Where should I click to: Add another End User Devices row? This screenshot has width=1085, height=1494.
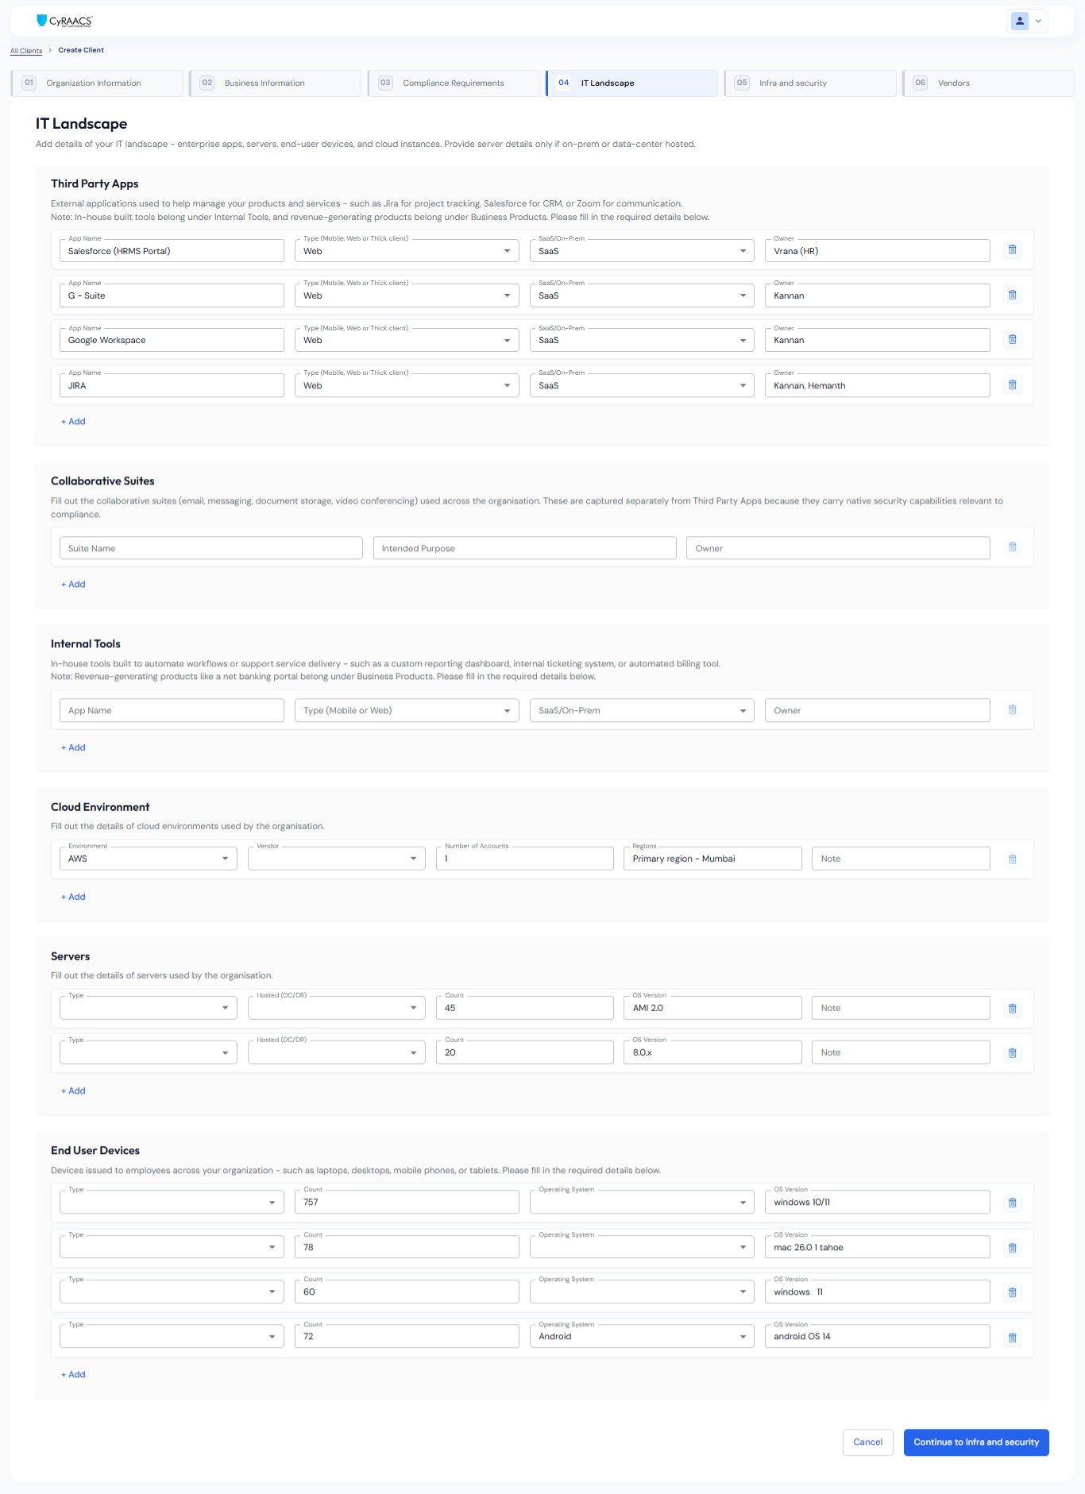coord(73,1375)
